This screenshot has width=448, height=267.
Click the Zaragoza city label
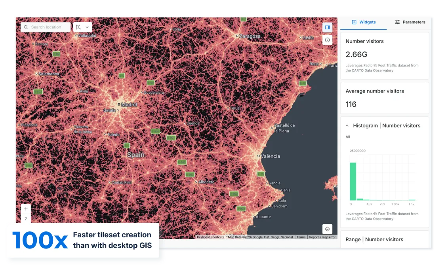pos(250,36)
